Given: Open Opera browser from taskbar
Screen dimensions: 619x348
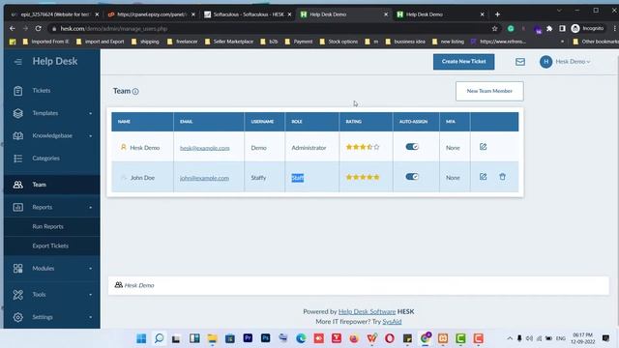Looking at the screenshot, I should (x=390, y=338).
